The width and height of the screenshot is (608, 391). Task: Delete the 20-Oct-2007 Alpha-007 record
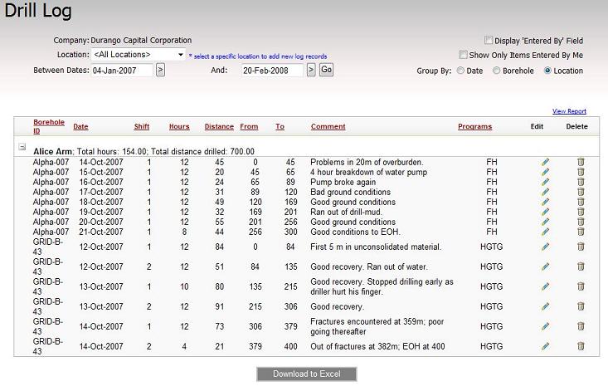[x=581, y=222]
